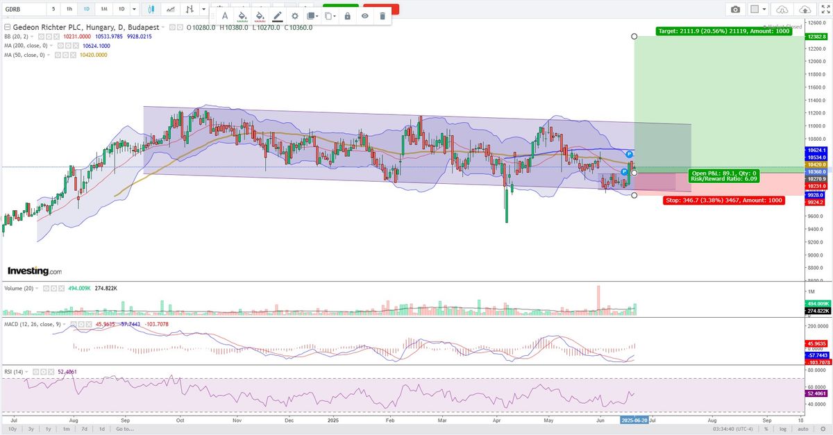This screenshot has height=435, width=833.
Task: Open RSI (14) legend dropdown arrow
Action: coord(26,372)
